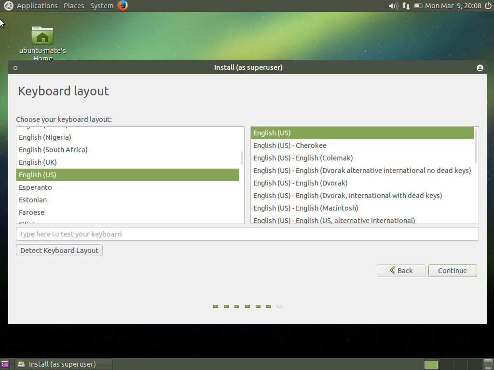Go Back to previous installer step

pyautogui.click(x=401, y=271)
